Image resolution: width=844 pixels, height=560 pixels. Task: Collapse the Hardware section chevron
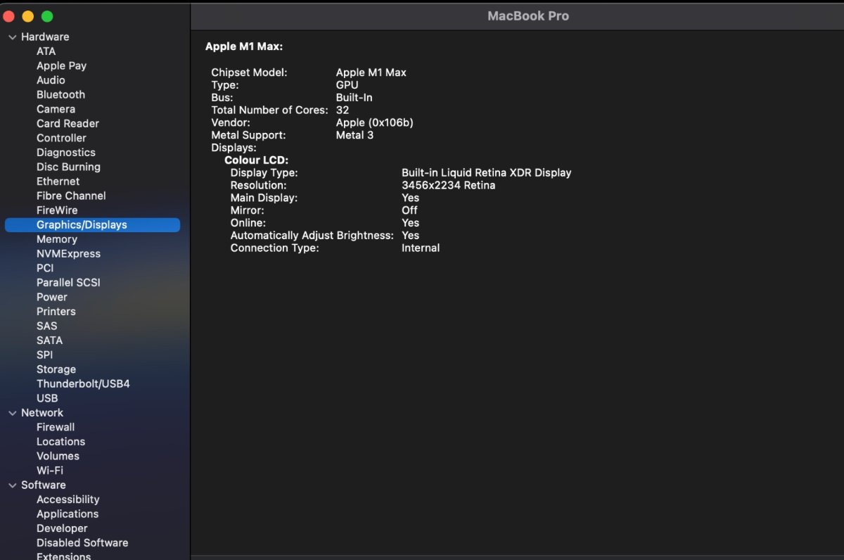point(13,37)
